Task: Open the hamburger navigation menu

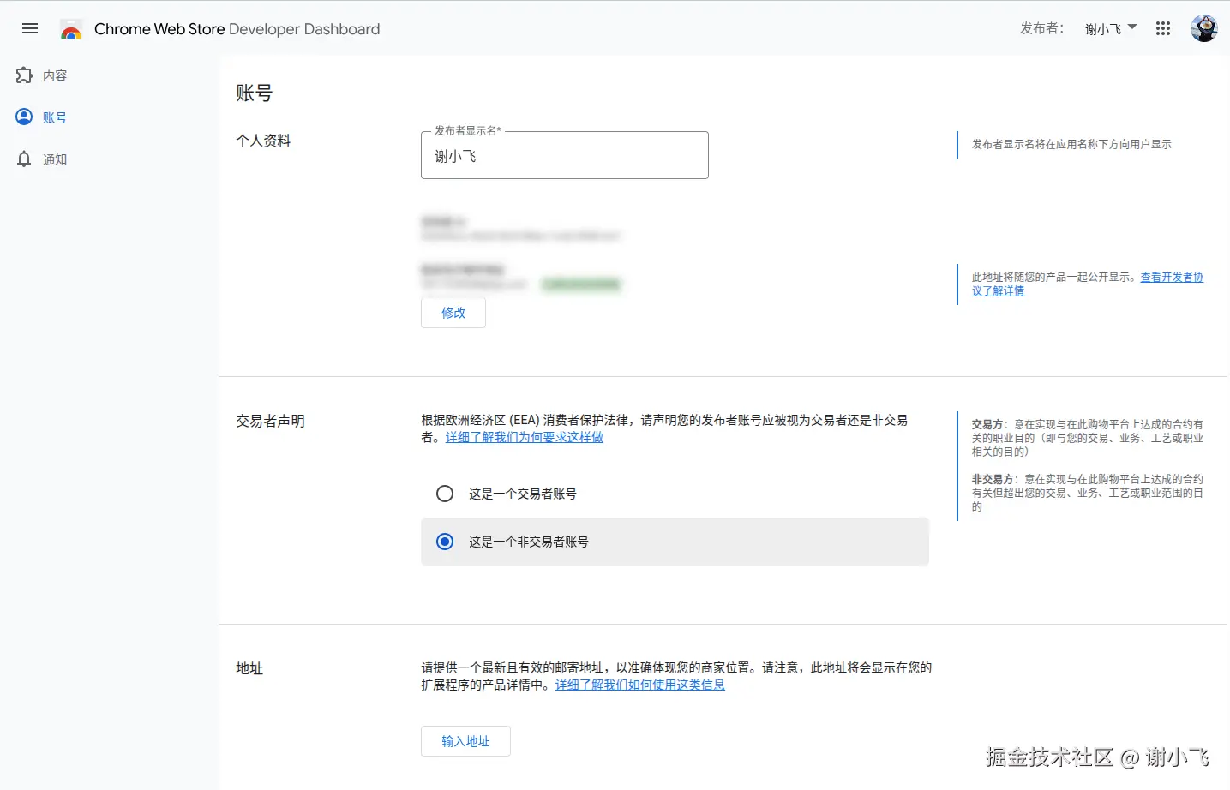Action: [x=29, y=28]
